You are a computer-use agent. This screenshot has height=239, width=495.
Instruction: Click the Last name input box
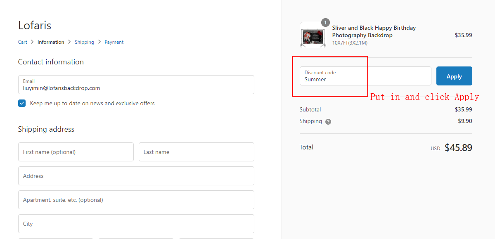point(196,152)
